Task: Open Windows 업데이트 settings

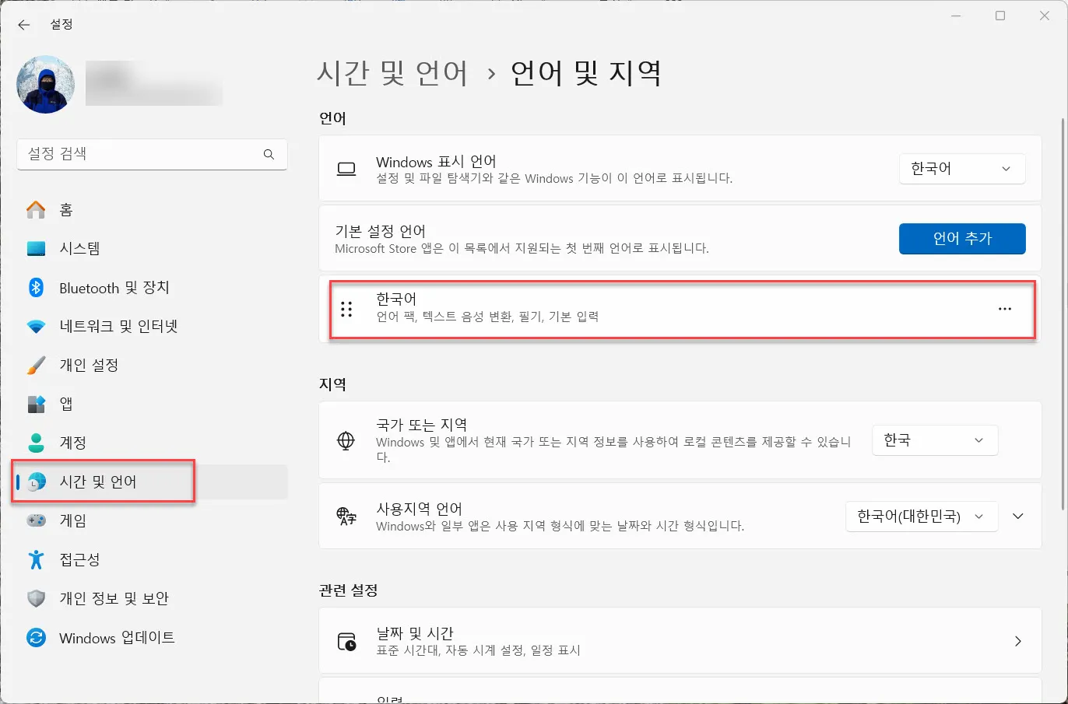Action: pyautogui.click(x=118, y=638)
